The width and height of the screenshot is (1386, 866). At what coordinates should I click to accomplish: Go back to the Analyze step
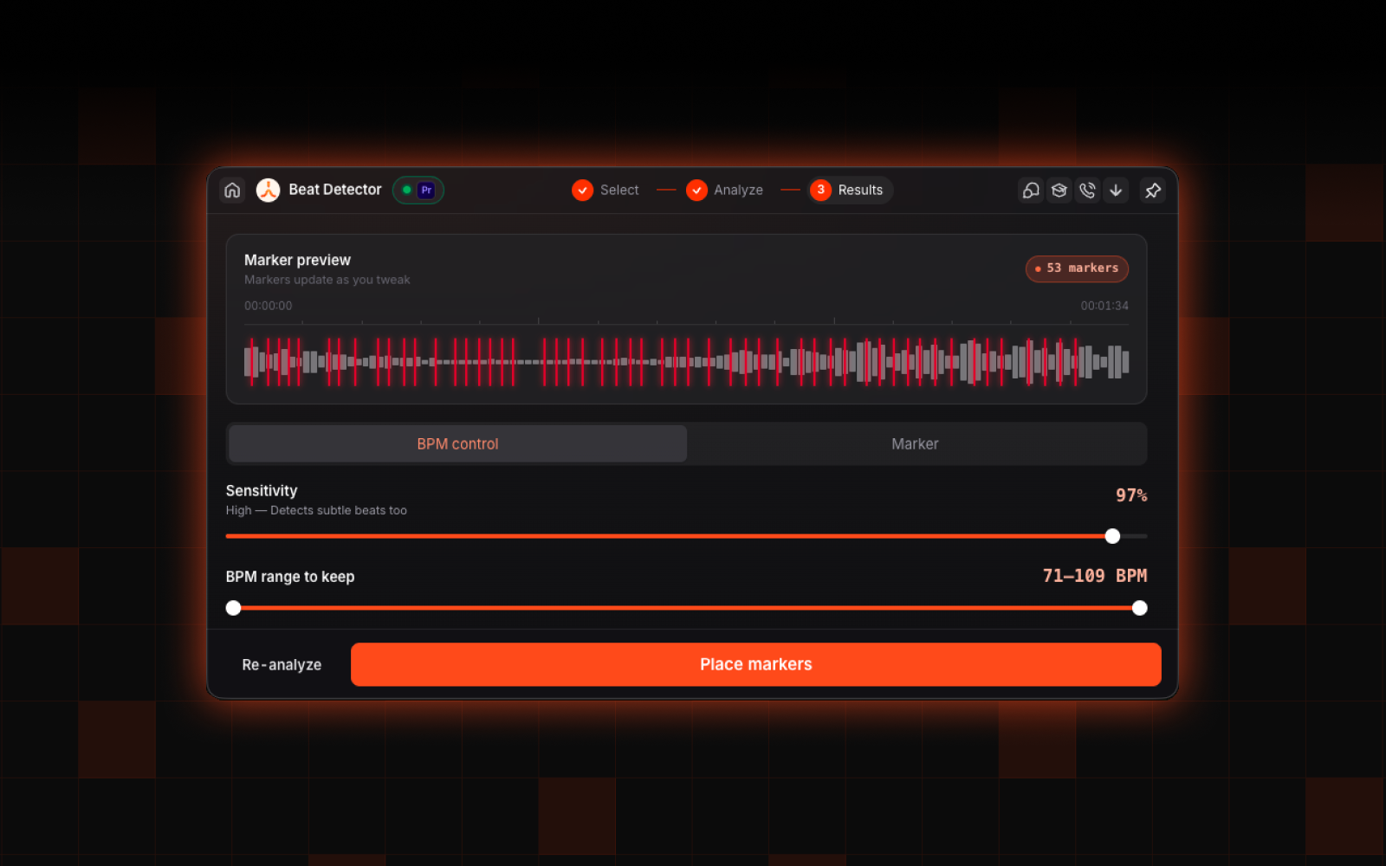(725, 190)
